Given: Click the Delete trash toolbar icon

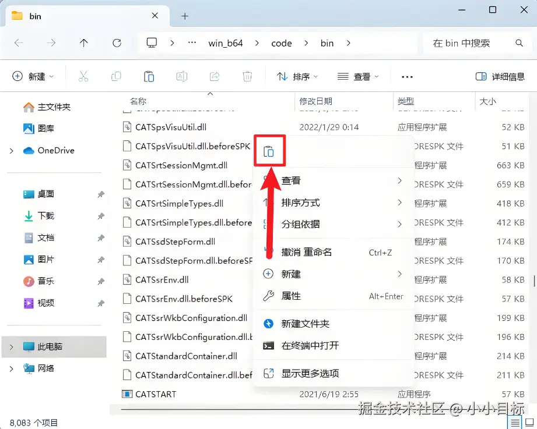Looking at the screenshot, I should pyautogui.click(x=247, y=76).
